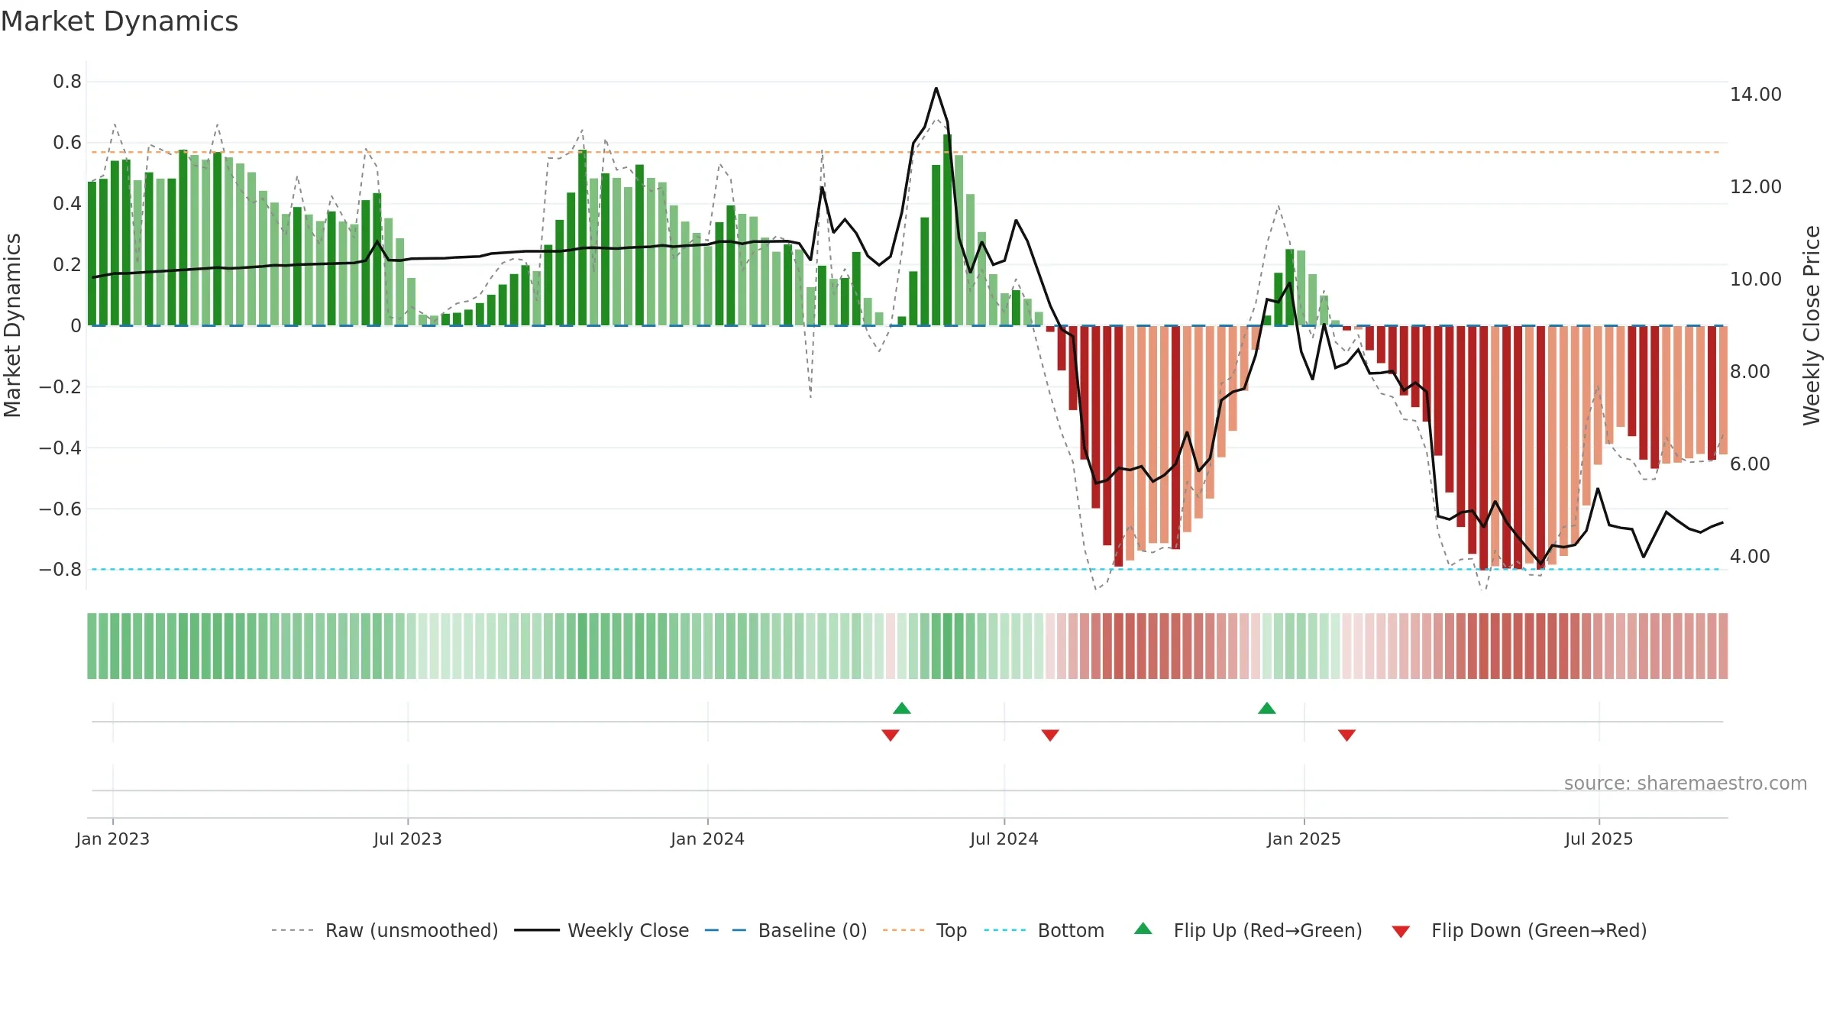Screen dimensions: 1833x1031
Task: Toggle the Raw (unsmoothed) legend entry
Action: pyautogui.click(x=384, y=930)
